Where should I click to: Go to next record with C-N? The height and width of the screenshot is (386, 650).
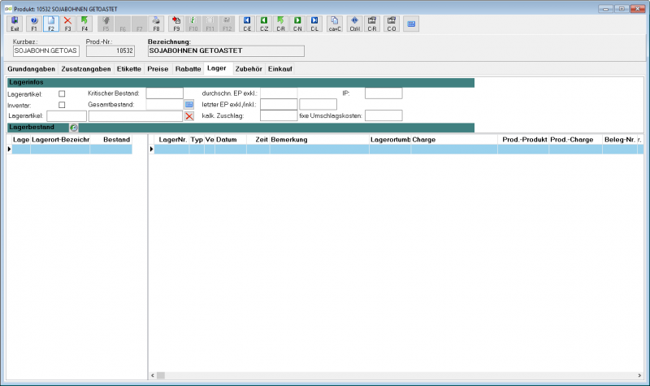pyautogui.click(x=297, y=24)
